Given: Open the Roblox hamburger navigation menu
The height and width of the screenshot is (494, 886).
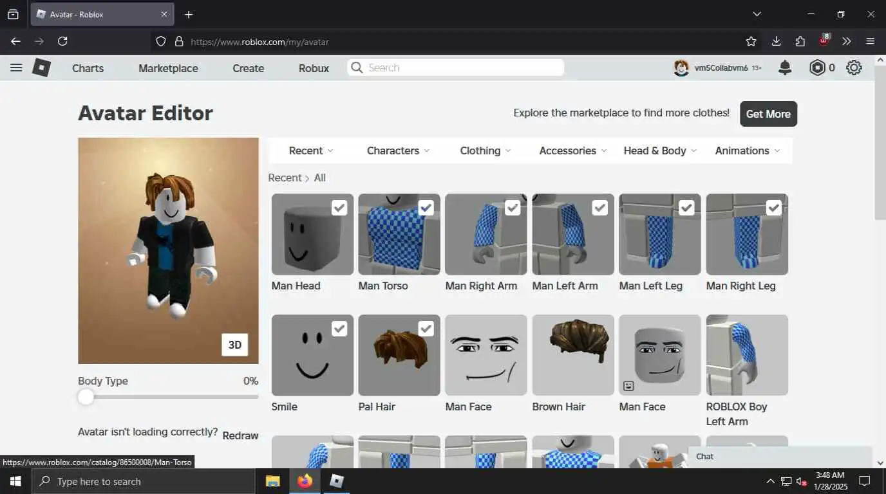Looking at the screenshot, I should (16, 68).
